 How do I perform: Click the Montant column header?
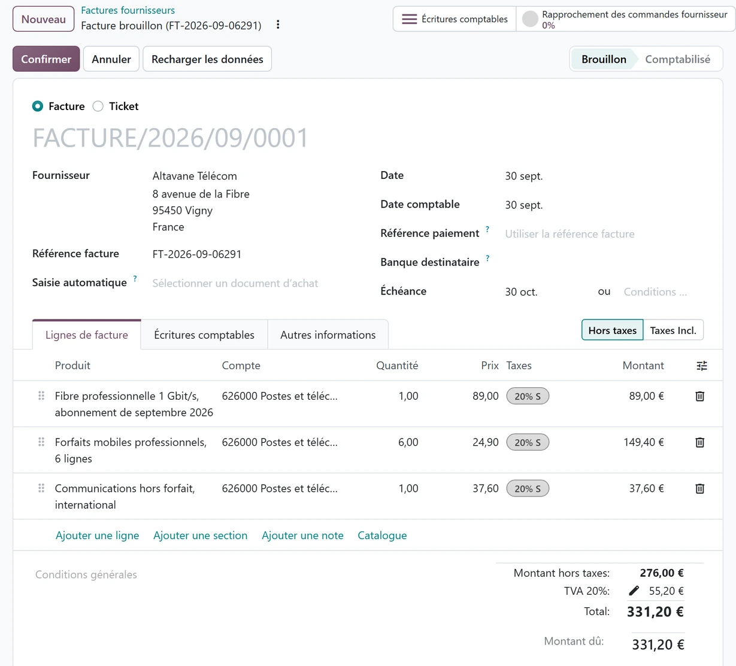click(643, 366)
